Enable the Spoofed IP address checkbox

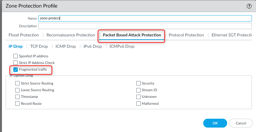pos(16,56)
